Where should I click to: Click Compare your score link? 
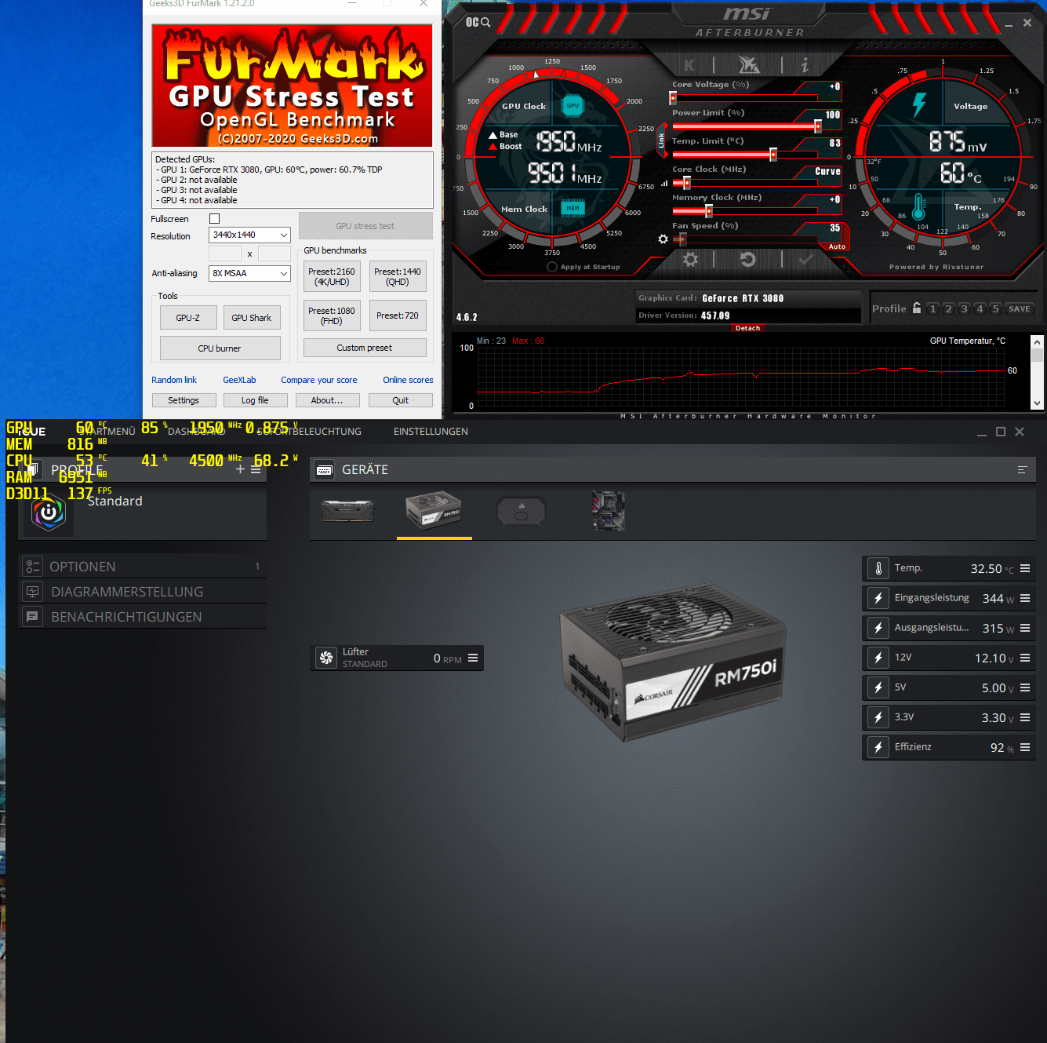click(x=319, y=380)
